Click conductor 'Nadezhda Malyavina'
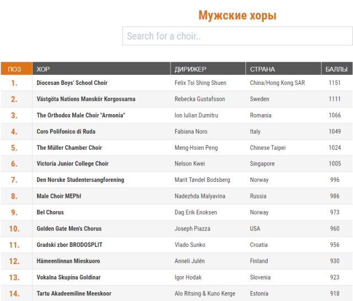The width and height of the screenshot is (353, 301). point(200,196)
